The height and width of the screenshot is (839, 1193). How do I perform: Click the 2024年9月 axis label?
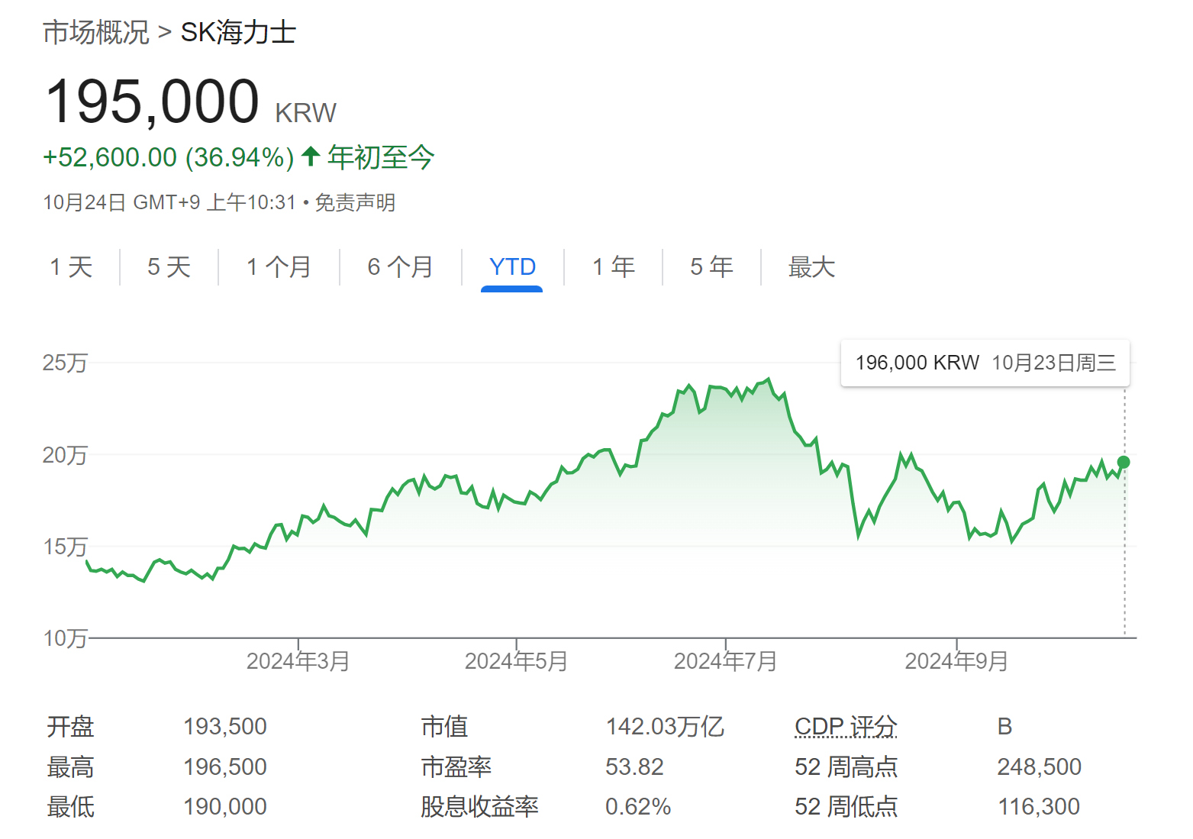point(956,661)
